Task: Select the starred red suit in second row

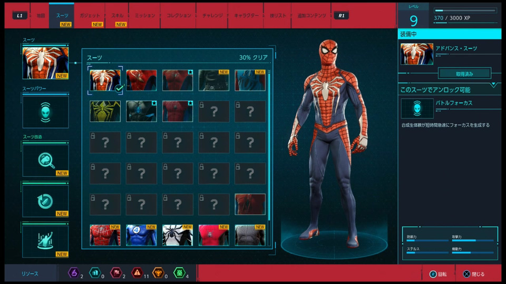Action: pyautogui.click(x=178, y=111)
